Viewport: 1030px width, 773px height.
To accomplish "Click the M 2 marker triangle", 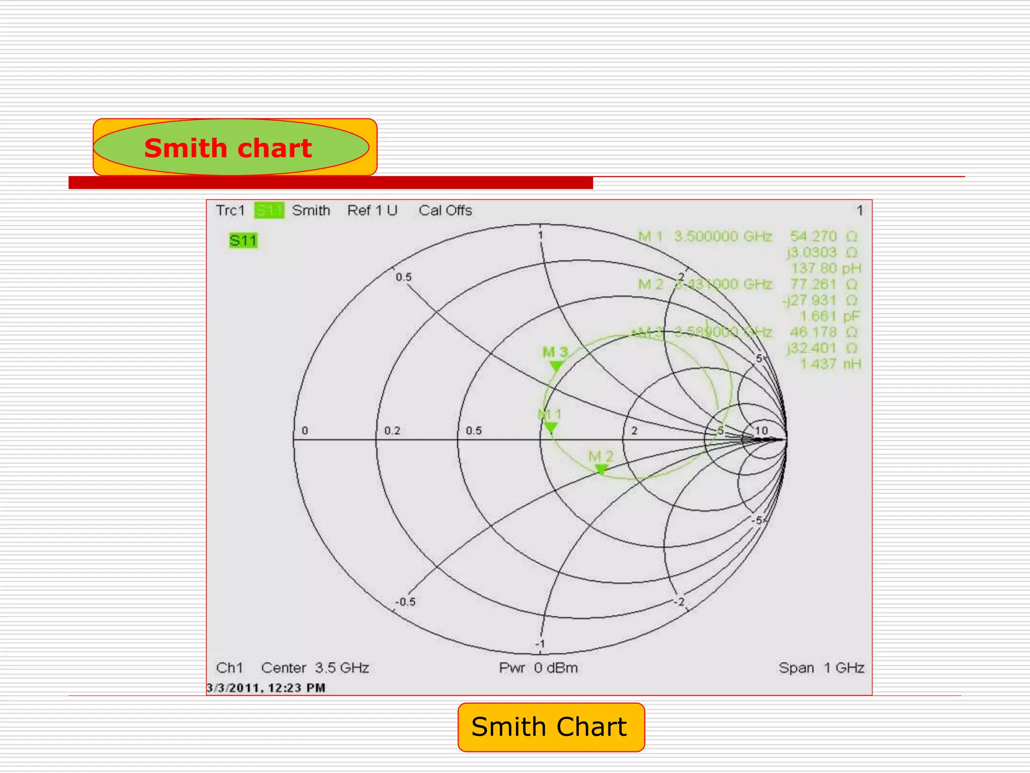I will pos(601,470).
